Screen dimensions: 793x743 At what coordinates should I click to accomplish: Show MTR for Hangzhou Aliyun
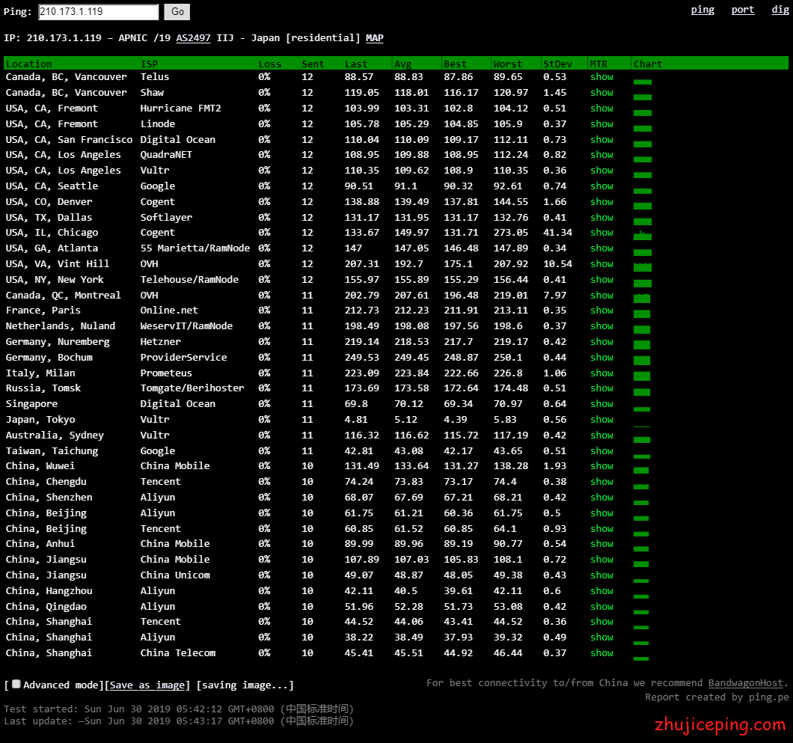tap(601, 591)
